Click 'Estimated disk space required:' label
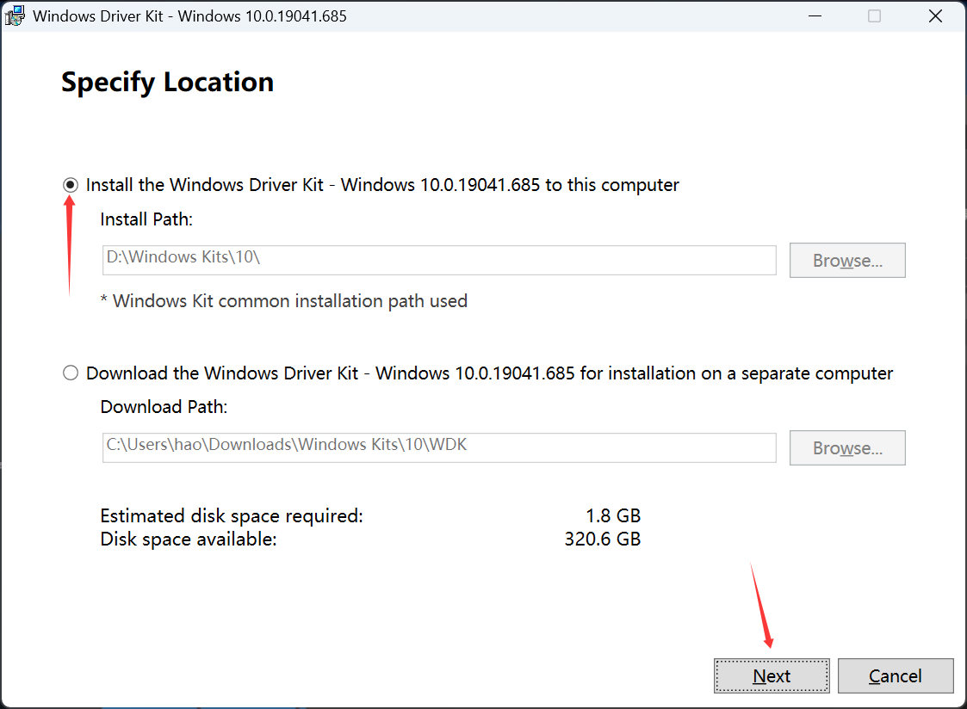The width and height of the screenshot is (967, 709). 232,515
